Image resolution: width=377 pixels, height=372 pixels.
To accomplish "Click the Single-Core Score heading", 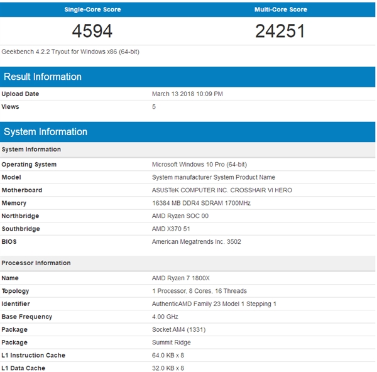I will click(92, 9).
